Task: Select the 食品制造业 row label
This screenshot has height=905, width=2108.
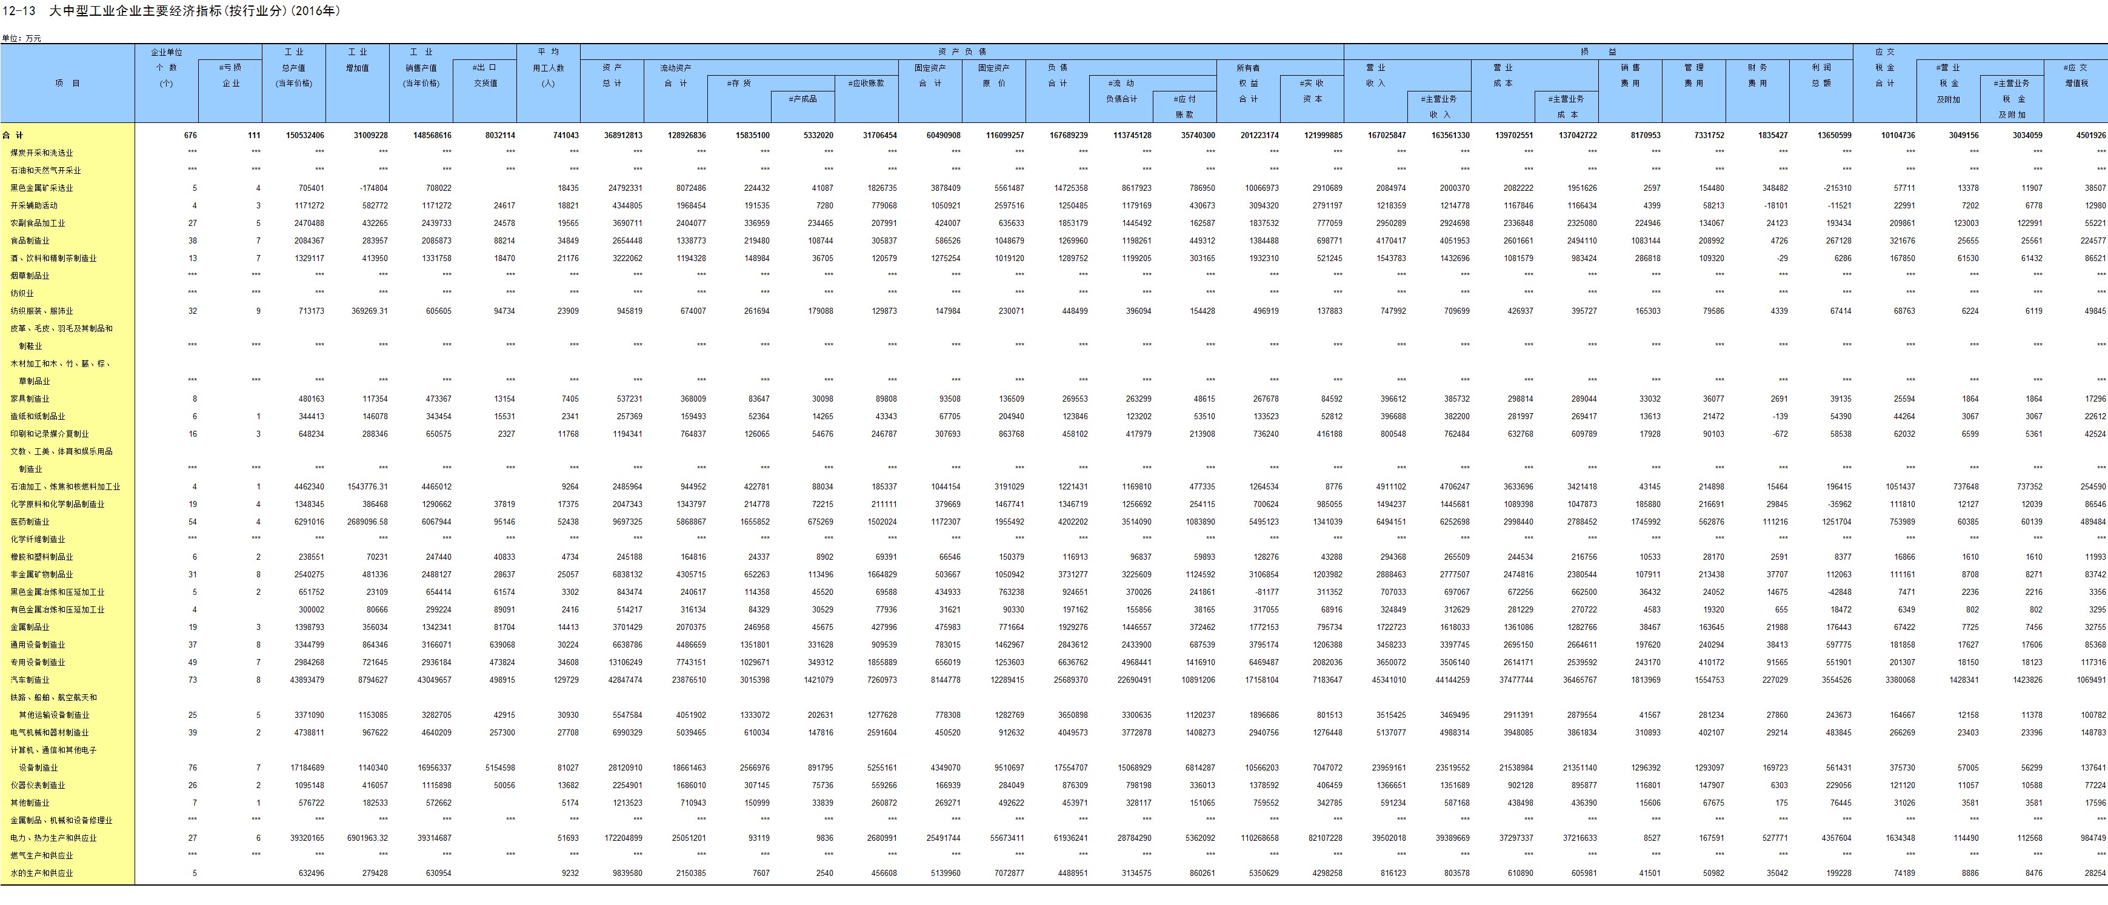Action: [30, 241]
